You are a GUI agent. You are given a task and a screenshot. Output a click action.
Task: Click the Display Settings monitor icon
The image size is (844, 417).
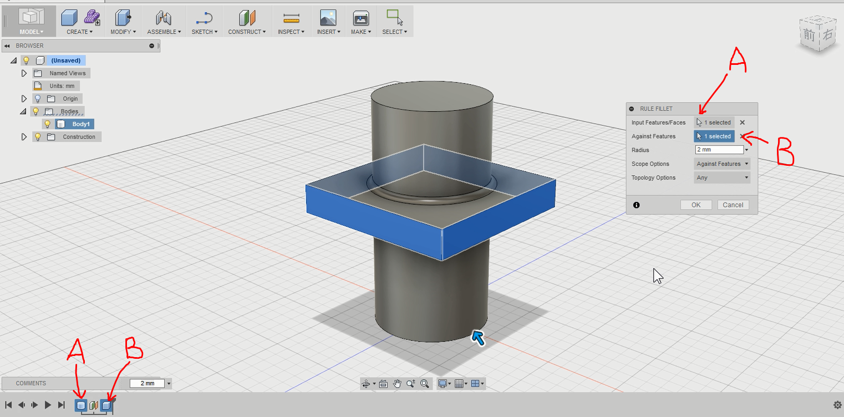pos(442,383)
